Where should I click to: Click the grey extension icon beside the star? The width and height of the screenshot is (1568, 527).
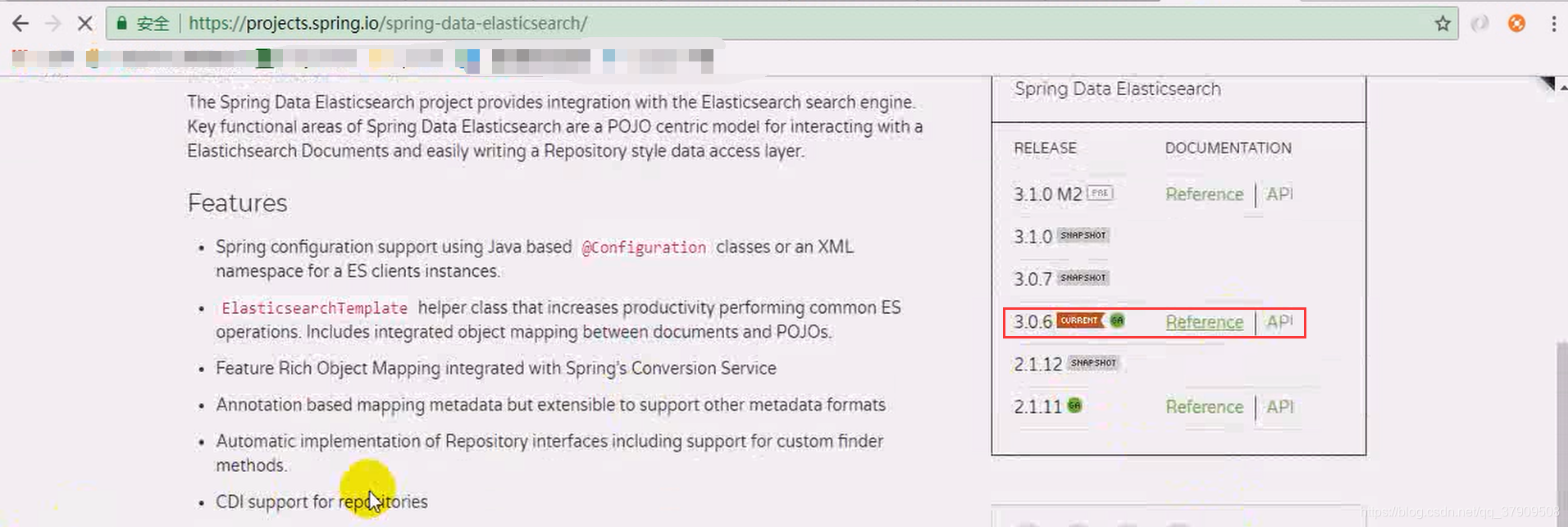[1479, 24]
